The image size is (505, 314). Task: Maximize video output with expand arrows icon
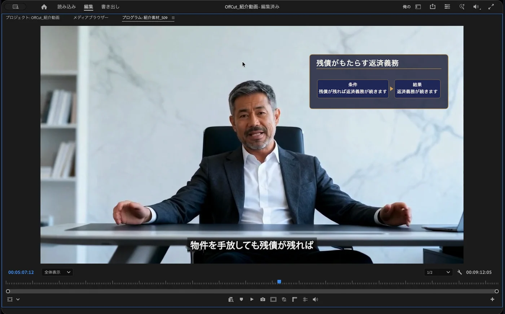pyautogui.click(x=491, y=6)
